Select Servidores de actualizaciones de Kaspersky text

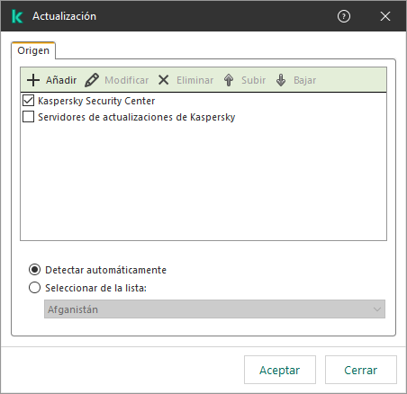[x=137, y=117]
